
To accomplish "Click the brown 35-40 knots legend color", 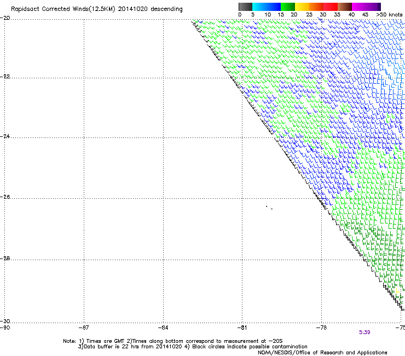I will (x=345, y=7).
